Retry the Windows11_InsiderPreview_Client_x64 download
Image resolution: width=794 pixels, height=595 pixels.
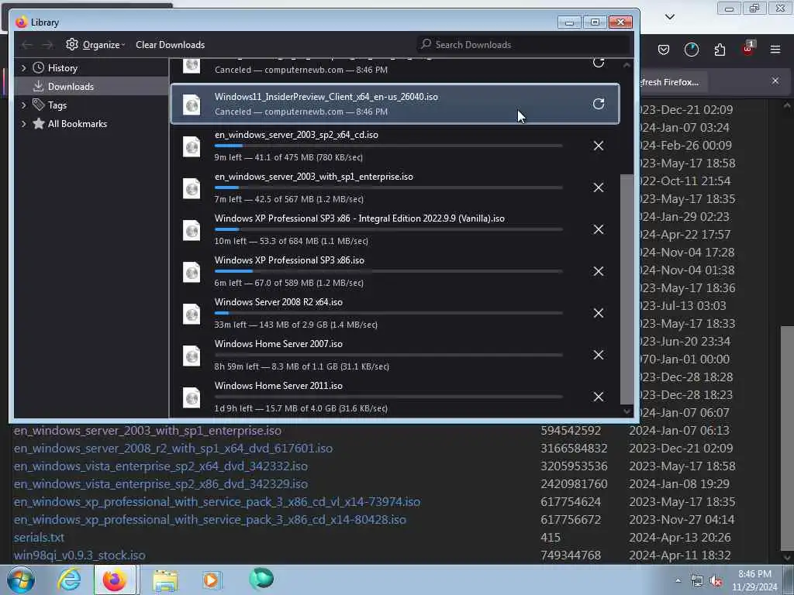pos(599,104)
